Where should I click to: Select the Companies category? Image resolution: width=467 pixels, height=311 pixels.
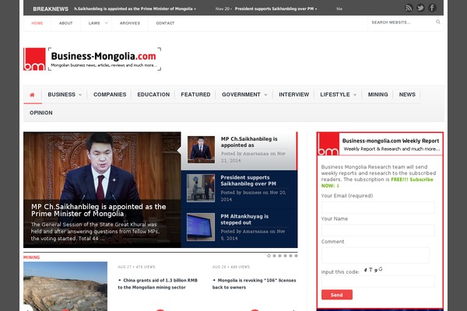(110, 95)
